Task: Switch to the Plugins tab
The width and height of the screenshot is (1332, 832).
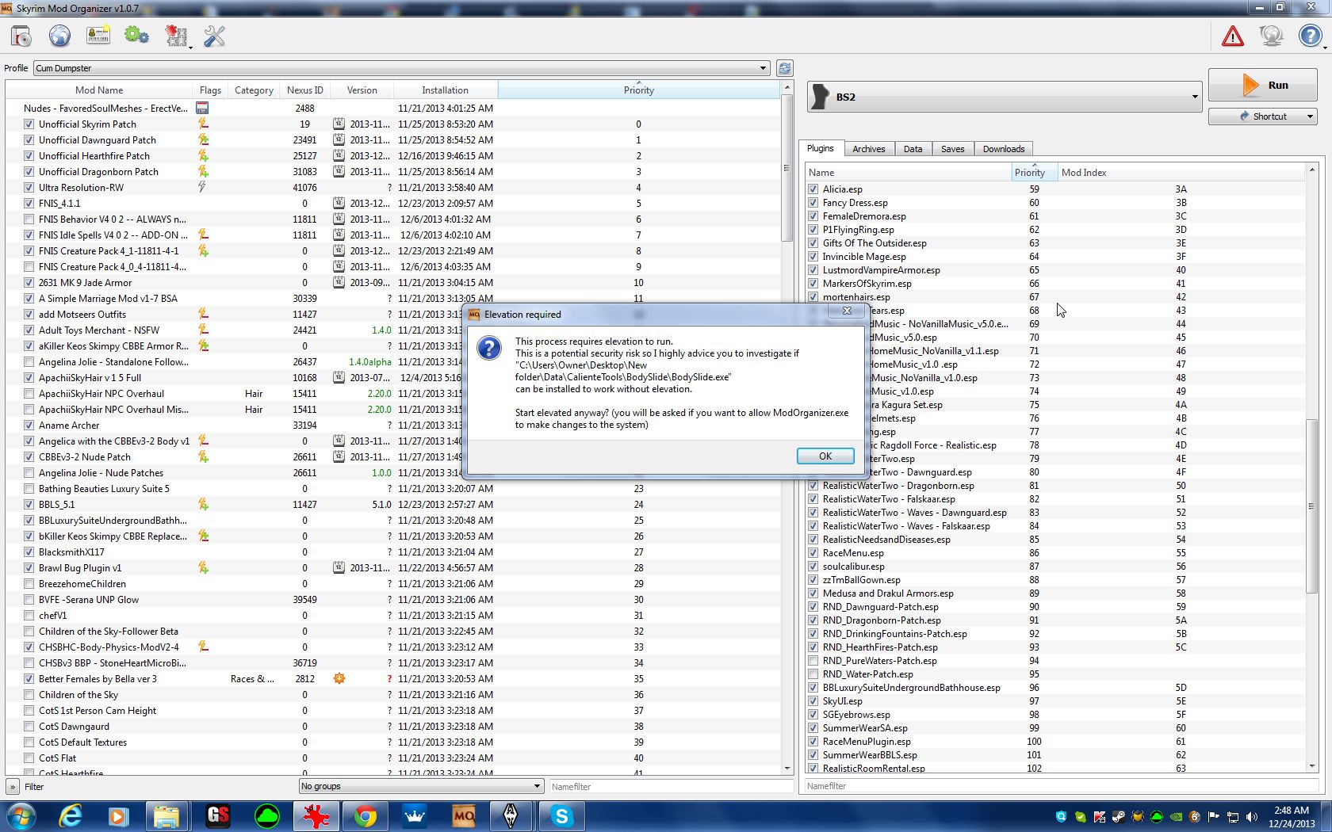Action: click(x=820, y=148)
